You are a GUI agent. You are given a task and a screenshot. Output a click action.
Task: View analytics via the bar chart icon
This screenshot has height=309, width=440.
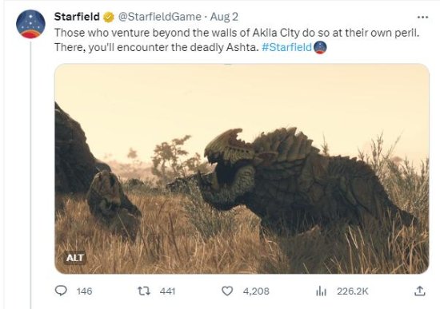pyautogui.click(x=321, y=291)
